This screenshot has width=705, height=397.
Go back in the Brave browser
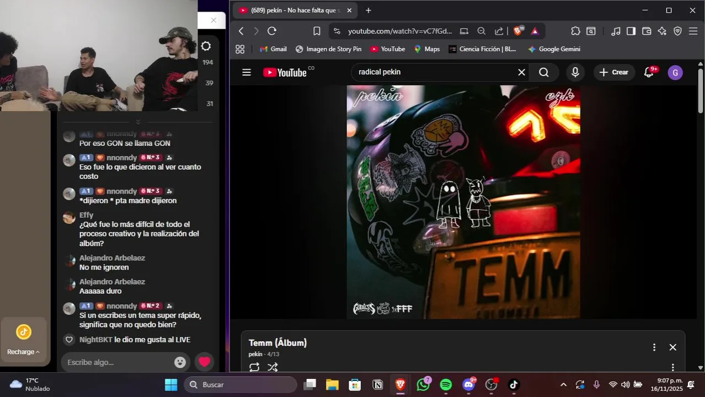[241, 31]
